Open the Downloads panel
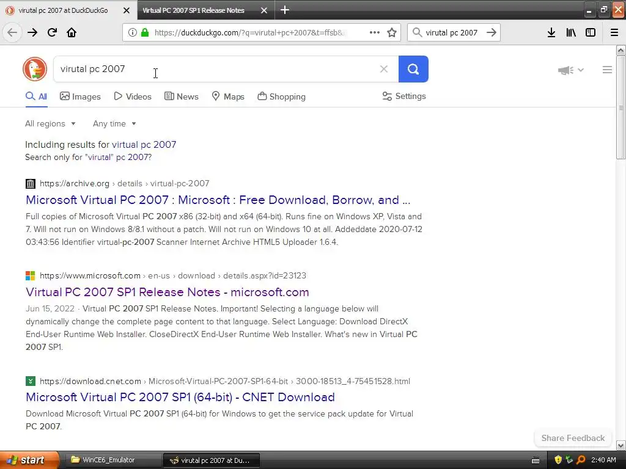Image resolution: width=626 pixels, height=469 pixels. (551, 32)
